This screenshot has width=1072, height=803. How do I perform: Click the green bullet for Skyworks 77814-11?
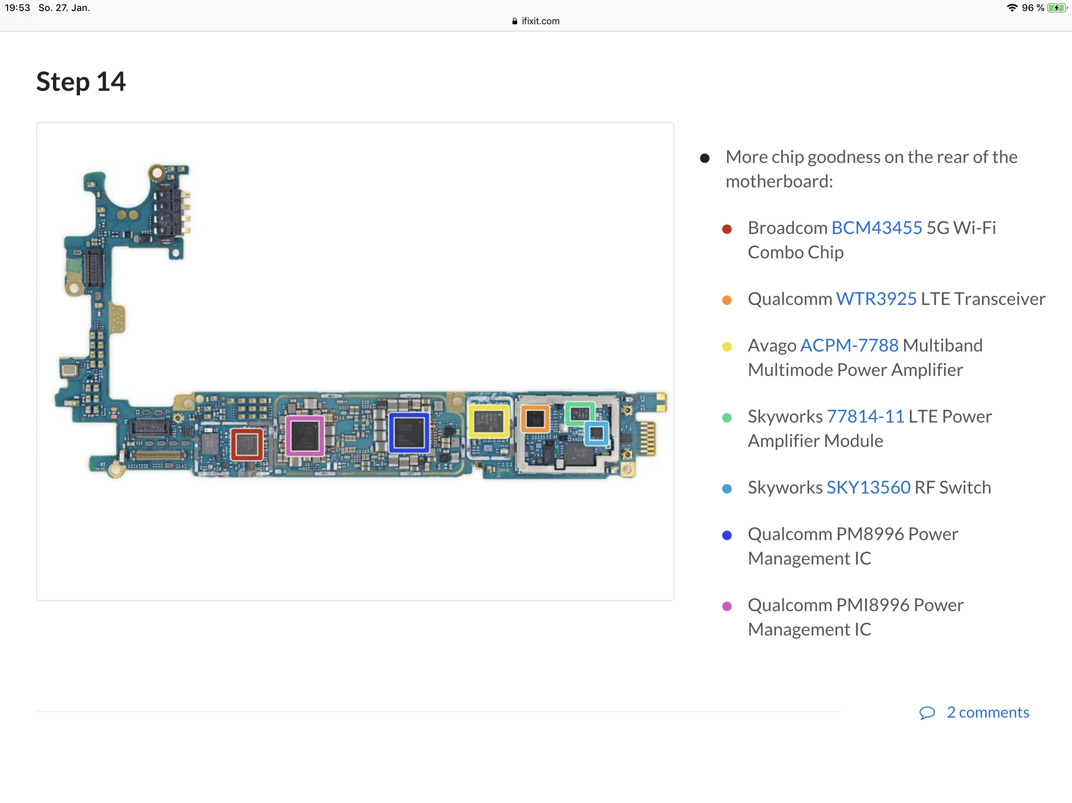pos(726,418)
